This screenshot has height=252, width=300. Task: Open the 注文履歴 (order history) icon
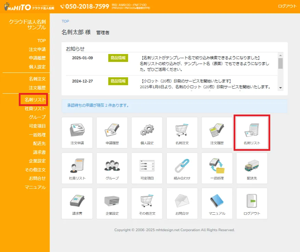pyautogui.click(x=217, y=133)
